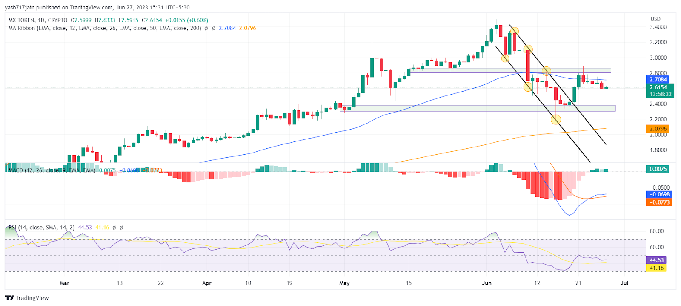Screen dimensions: 681x306
Task: Click the close price C2.6154 in header
Action: pos(152,20)
